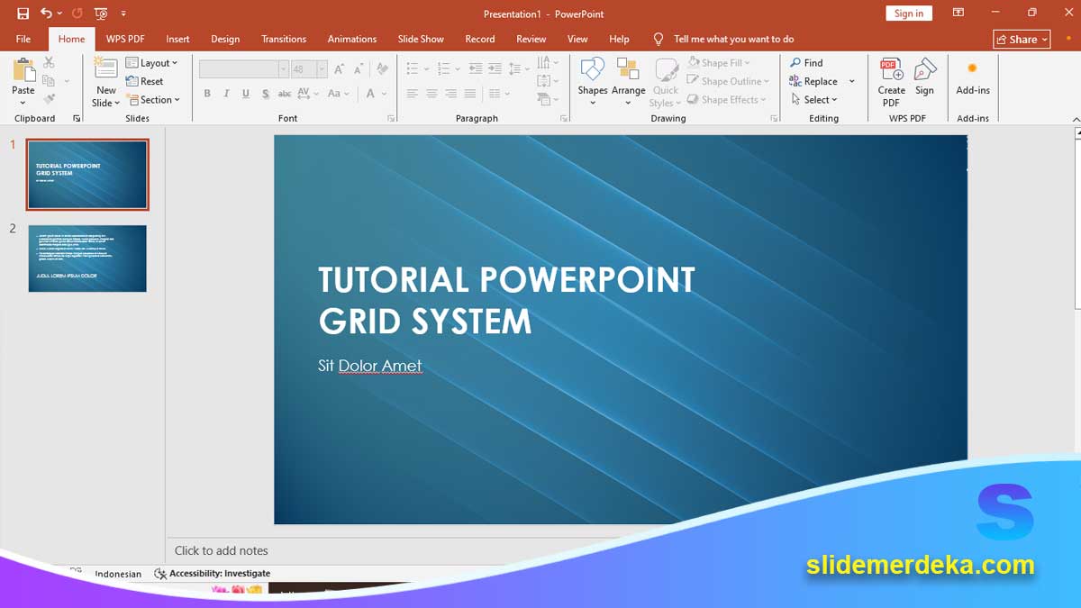Align text left
This screenshot has height=608, width=1081.
pyautogui.click(x=413, y=94)
